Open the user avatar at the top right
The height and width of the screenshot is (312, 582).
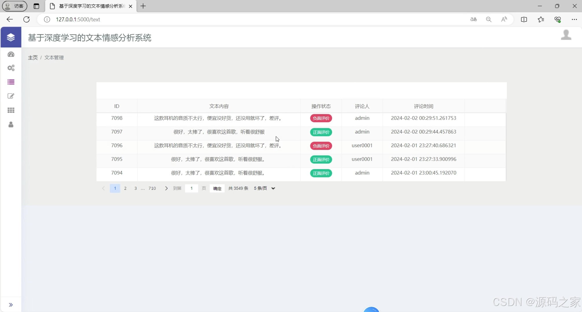click(566, 35)
